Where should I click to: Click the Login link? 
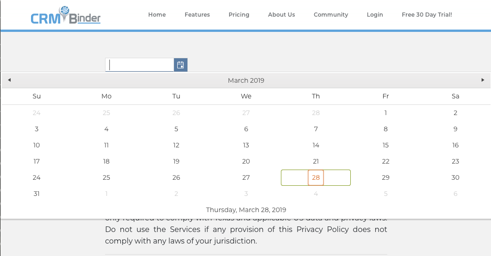click(x=375, y=15)
